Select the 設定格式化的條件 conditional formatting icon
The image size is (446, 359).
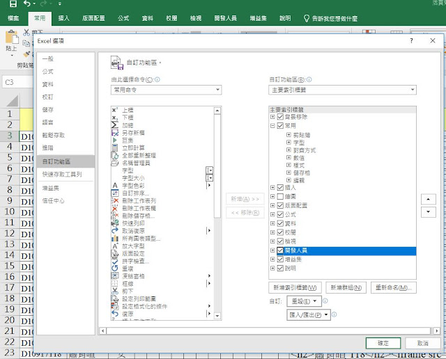pyautogui.click(x=114, y=306)
